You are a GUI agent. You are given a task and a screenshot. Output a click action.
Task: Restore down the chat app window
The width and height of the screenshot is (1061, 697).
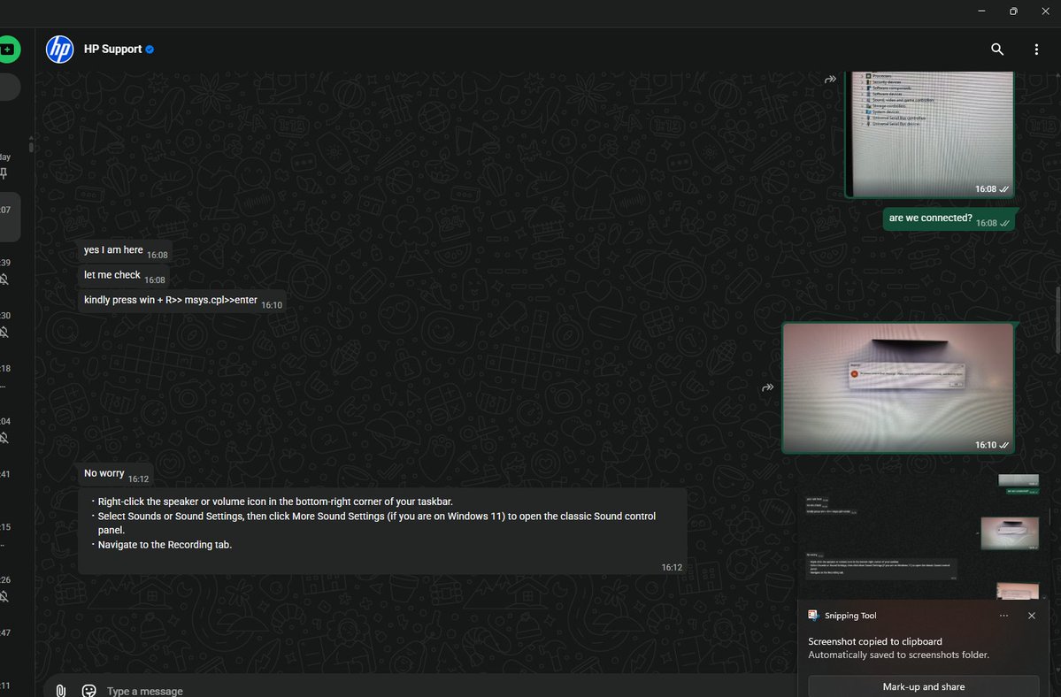[x=1013, y=11]
